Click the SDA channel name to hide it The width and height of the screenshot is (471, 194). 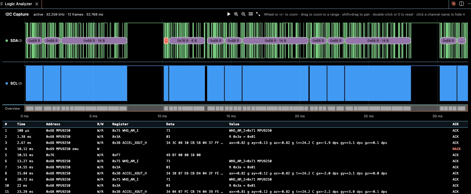pyautogui.click(x=14, y=41)
